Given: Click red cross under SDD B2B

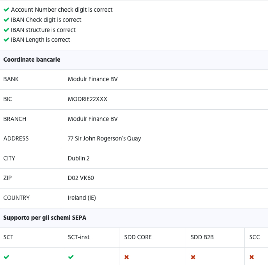Looking at the screenshot, I should point(193,257).
